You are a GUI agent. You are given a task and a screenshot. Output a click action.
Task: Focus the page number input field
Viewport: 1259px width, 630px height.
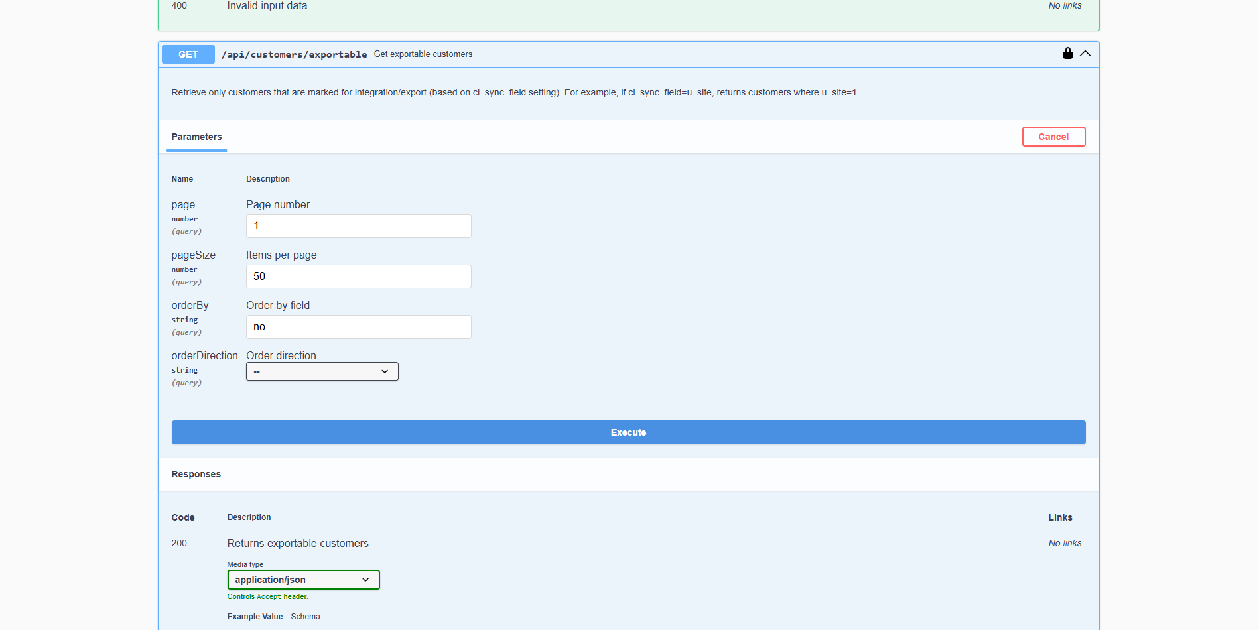[x=358, y=226]
